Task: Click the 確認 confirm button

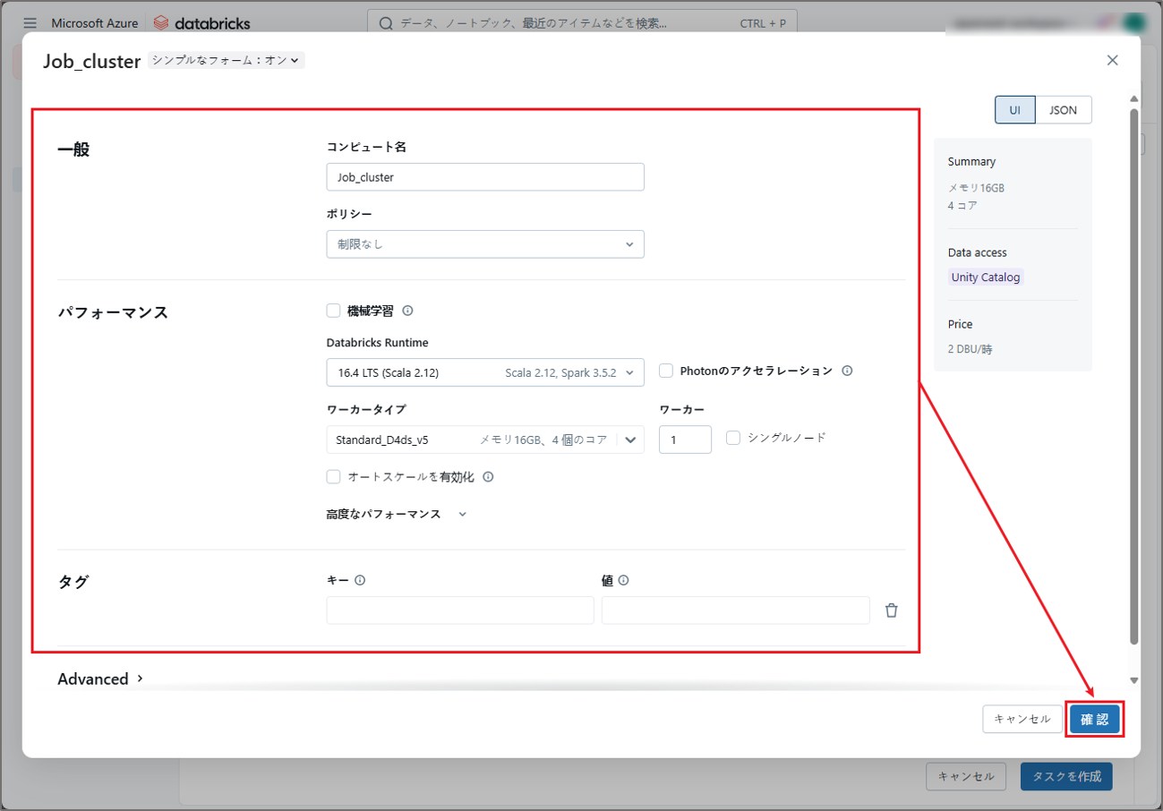Action: [1094, 720]
